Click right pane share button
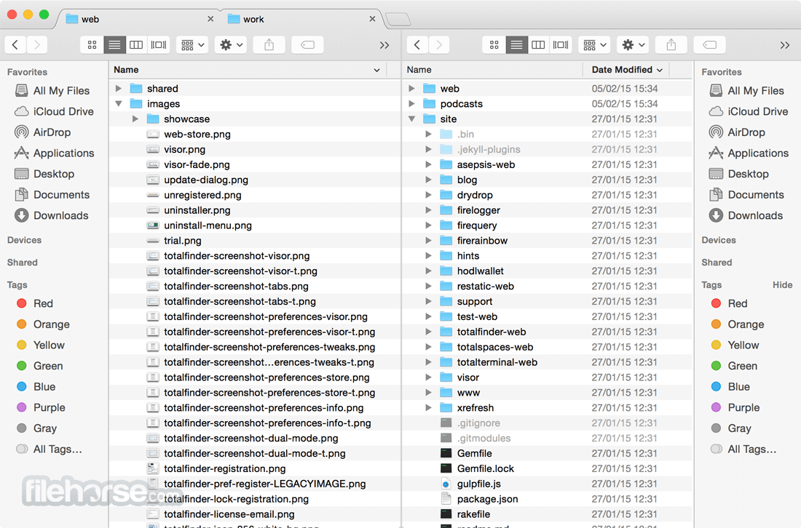The image size is (801, 528). point(671,45)
